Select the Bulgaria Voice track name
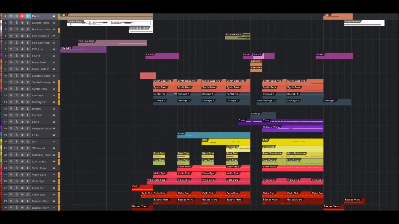 [x=41, y=128]
